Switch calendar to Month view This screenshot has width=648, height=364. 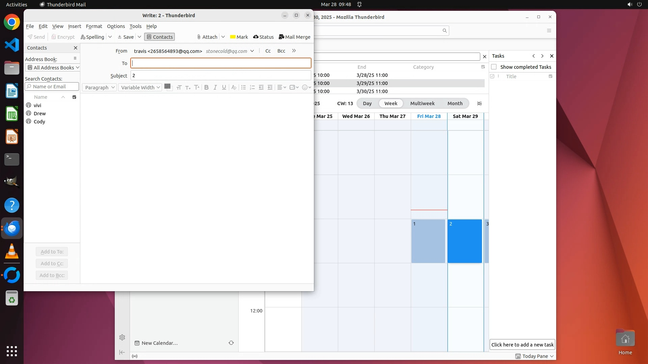pyautogui.click(x=455, y=103)
